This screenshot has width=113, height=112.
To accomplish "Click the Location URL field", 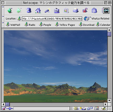I will (52, 19).
